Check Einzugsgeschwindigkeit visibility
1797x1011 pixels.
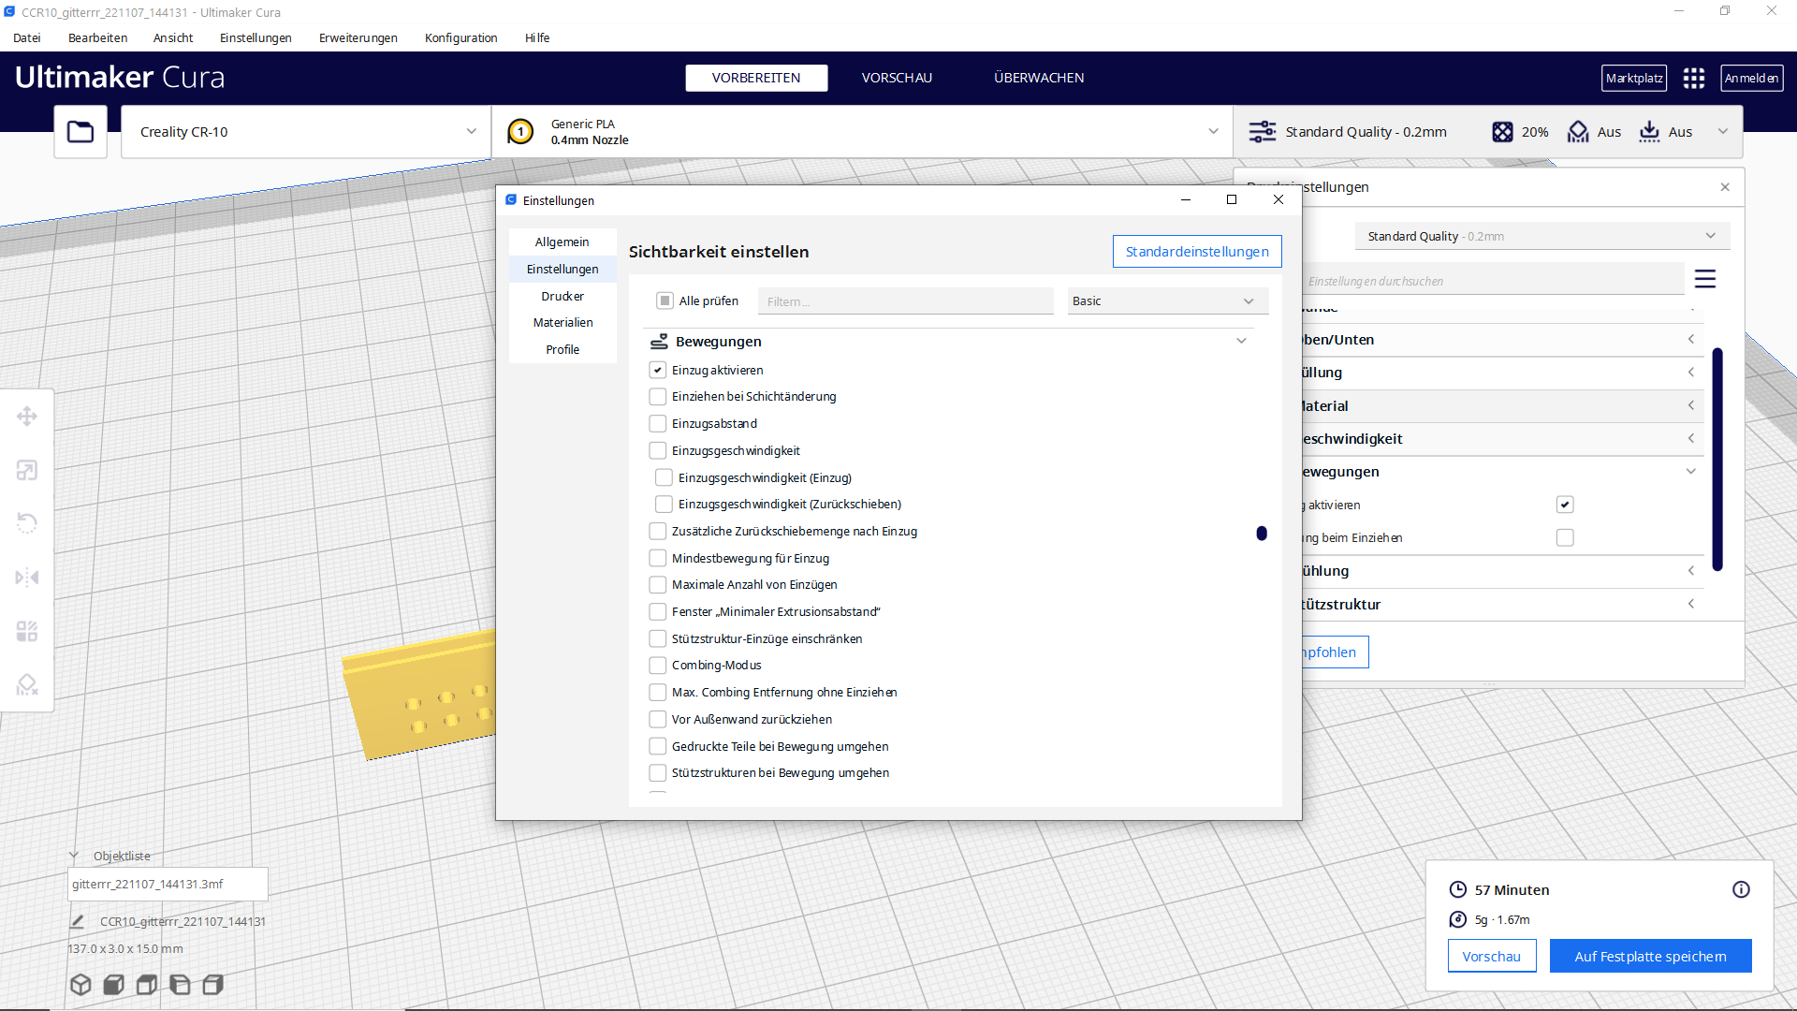pyautogui.click(x=658, y=450)
